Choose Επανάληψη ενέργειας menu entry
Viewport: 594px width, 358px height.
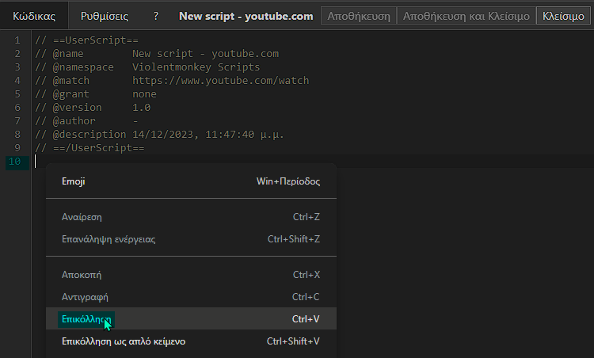(191, 239)
